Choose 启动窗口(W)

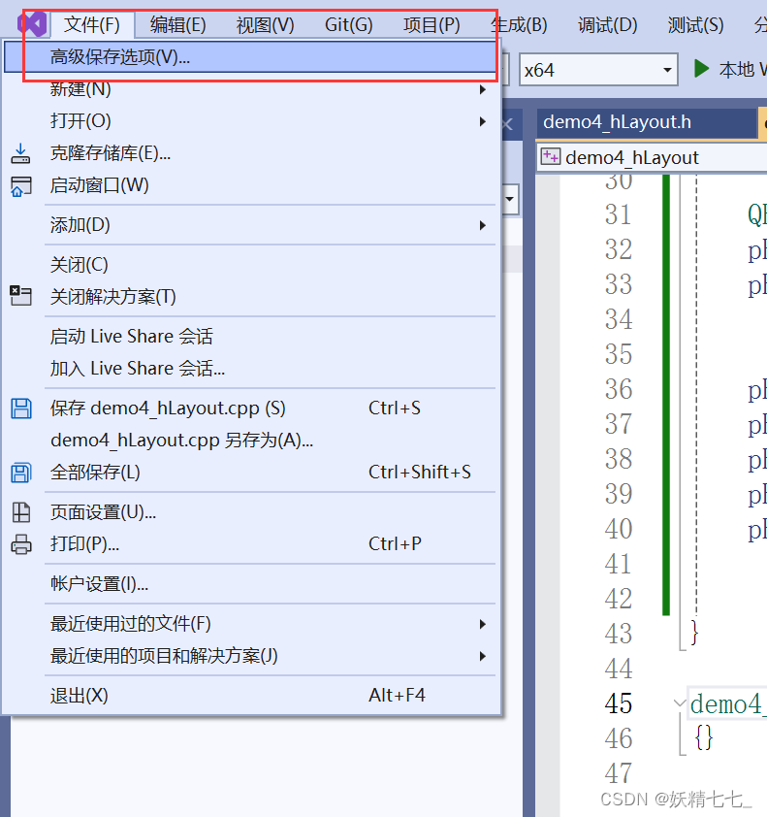(250, 185)
